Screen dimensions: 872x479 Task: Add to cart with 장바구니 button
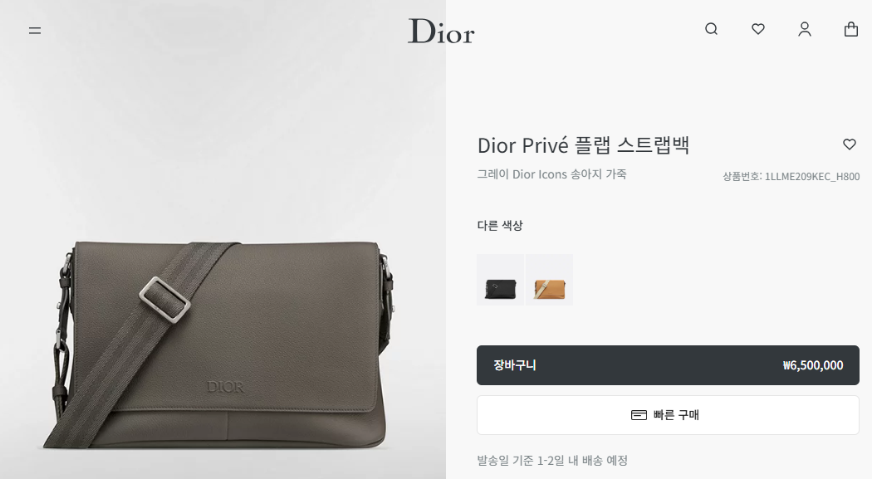(668, 365)
